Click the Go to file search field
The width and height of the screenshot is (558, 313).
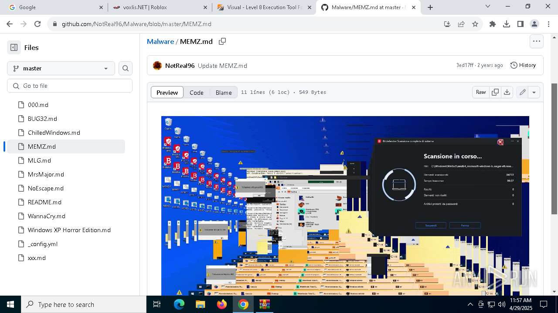(x=70, y=86)
